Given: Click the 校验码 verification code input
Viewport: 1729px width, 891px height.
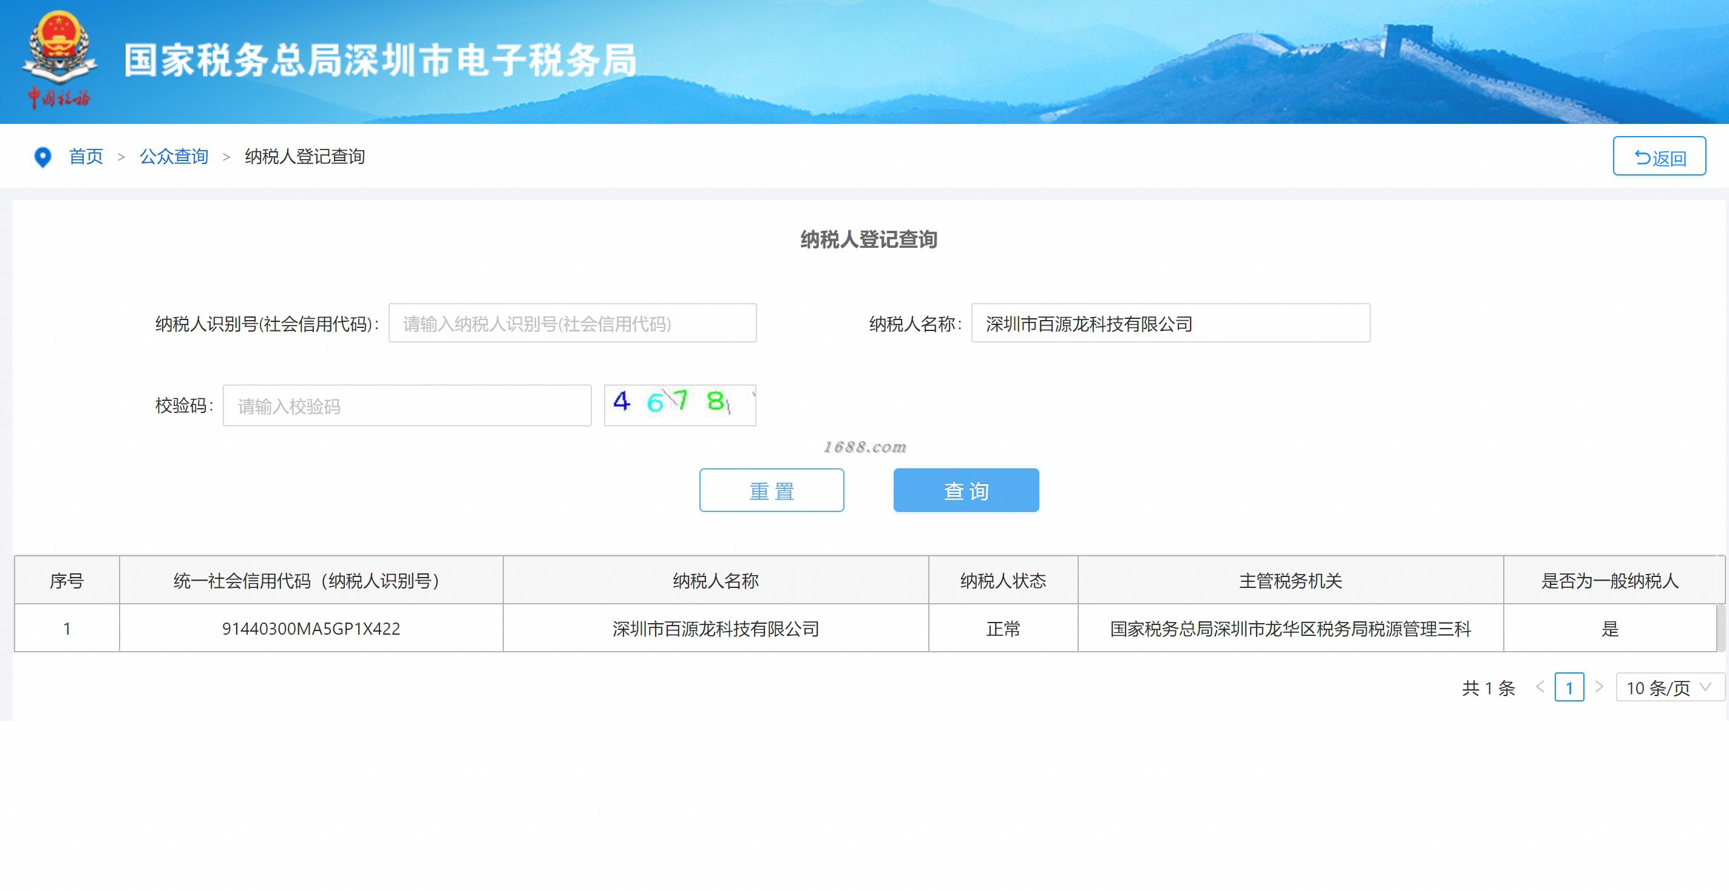Looking at the screenshot, I should coord(407,406).
